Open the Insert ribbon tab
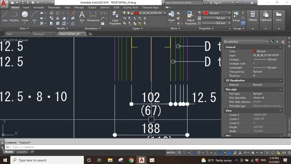 point(26,7)
